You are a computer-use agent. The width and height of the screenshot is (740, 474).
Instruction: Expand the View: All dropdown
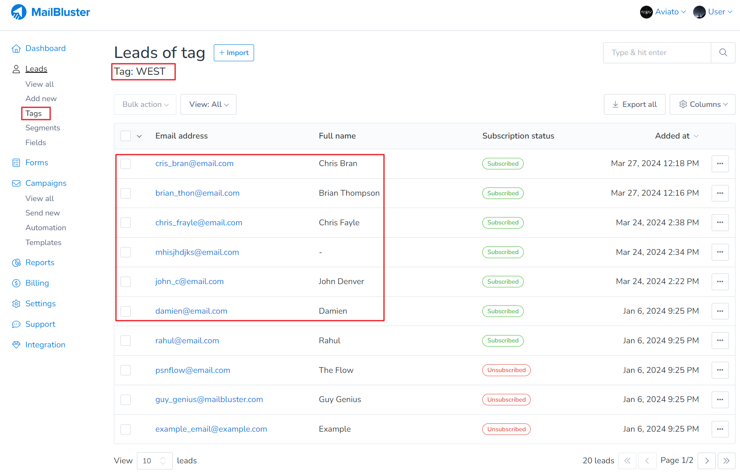coord(208,104)
